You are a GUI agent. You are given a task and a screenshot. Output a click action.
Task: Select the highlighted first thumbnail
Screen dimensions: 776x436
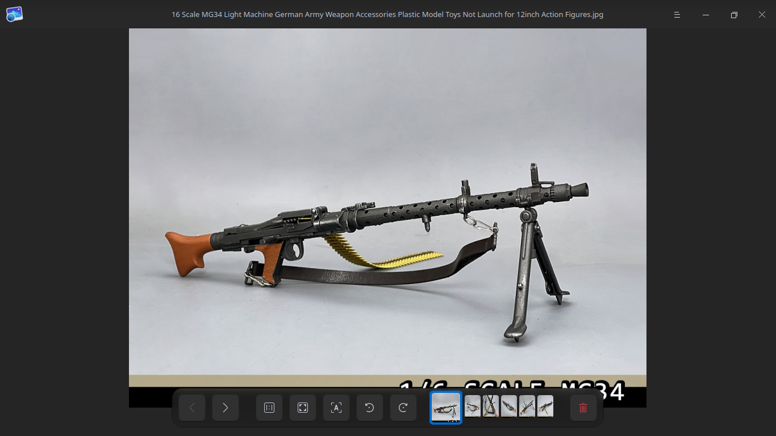pyautogui.click(x=446, y=408)
